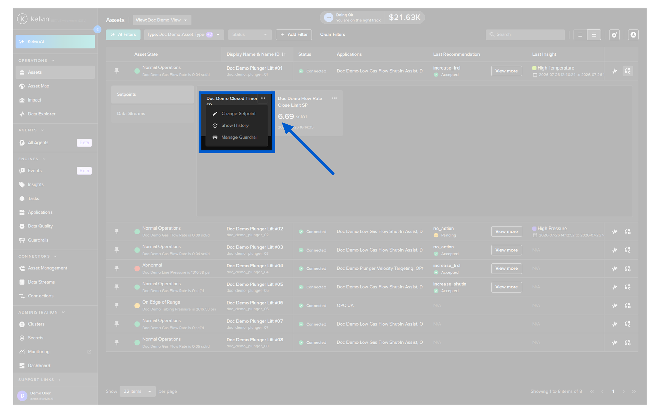Click Add Filter button
Image resolution: width=660 pixels, height=413 pixels.
coord(294,34)
